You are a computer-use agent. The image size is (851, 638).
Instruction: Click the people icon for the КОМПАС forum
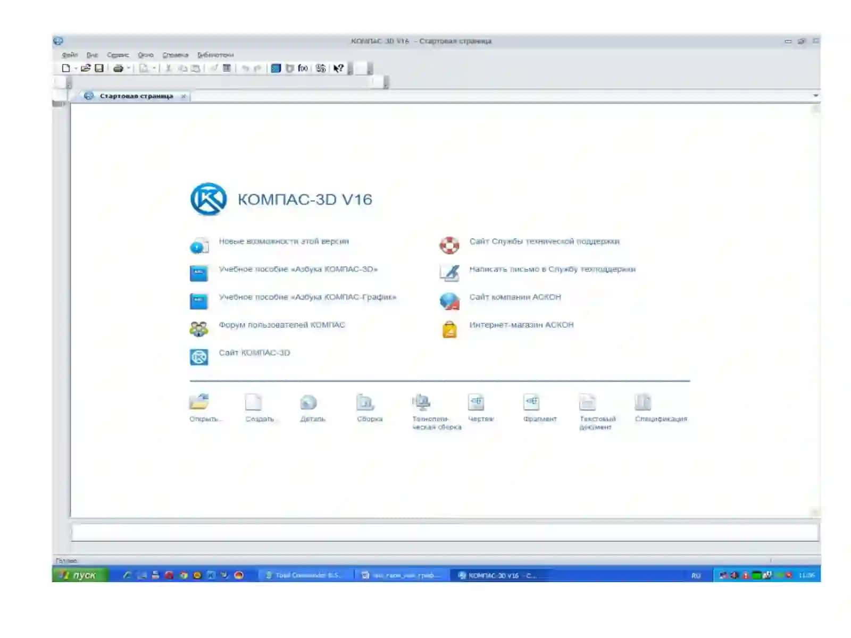(199, 329)
